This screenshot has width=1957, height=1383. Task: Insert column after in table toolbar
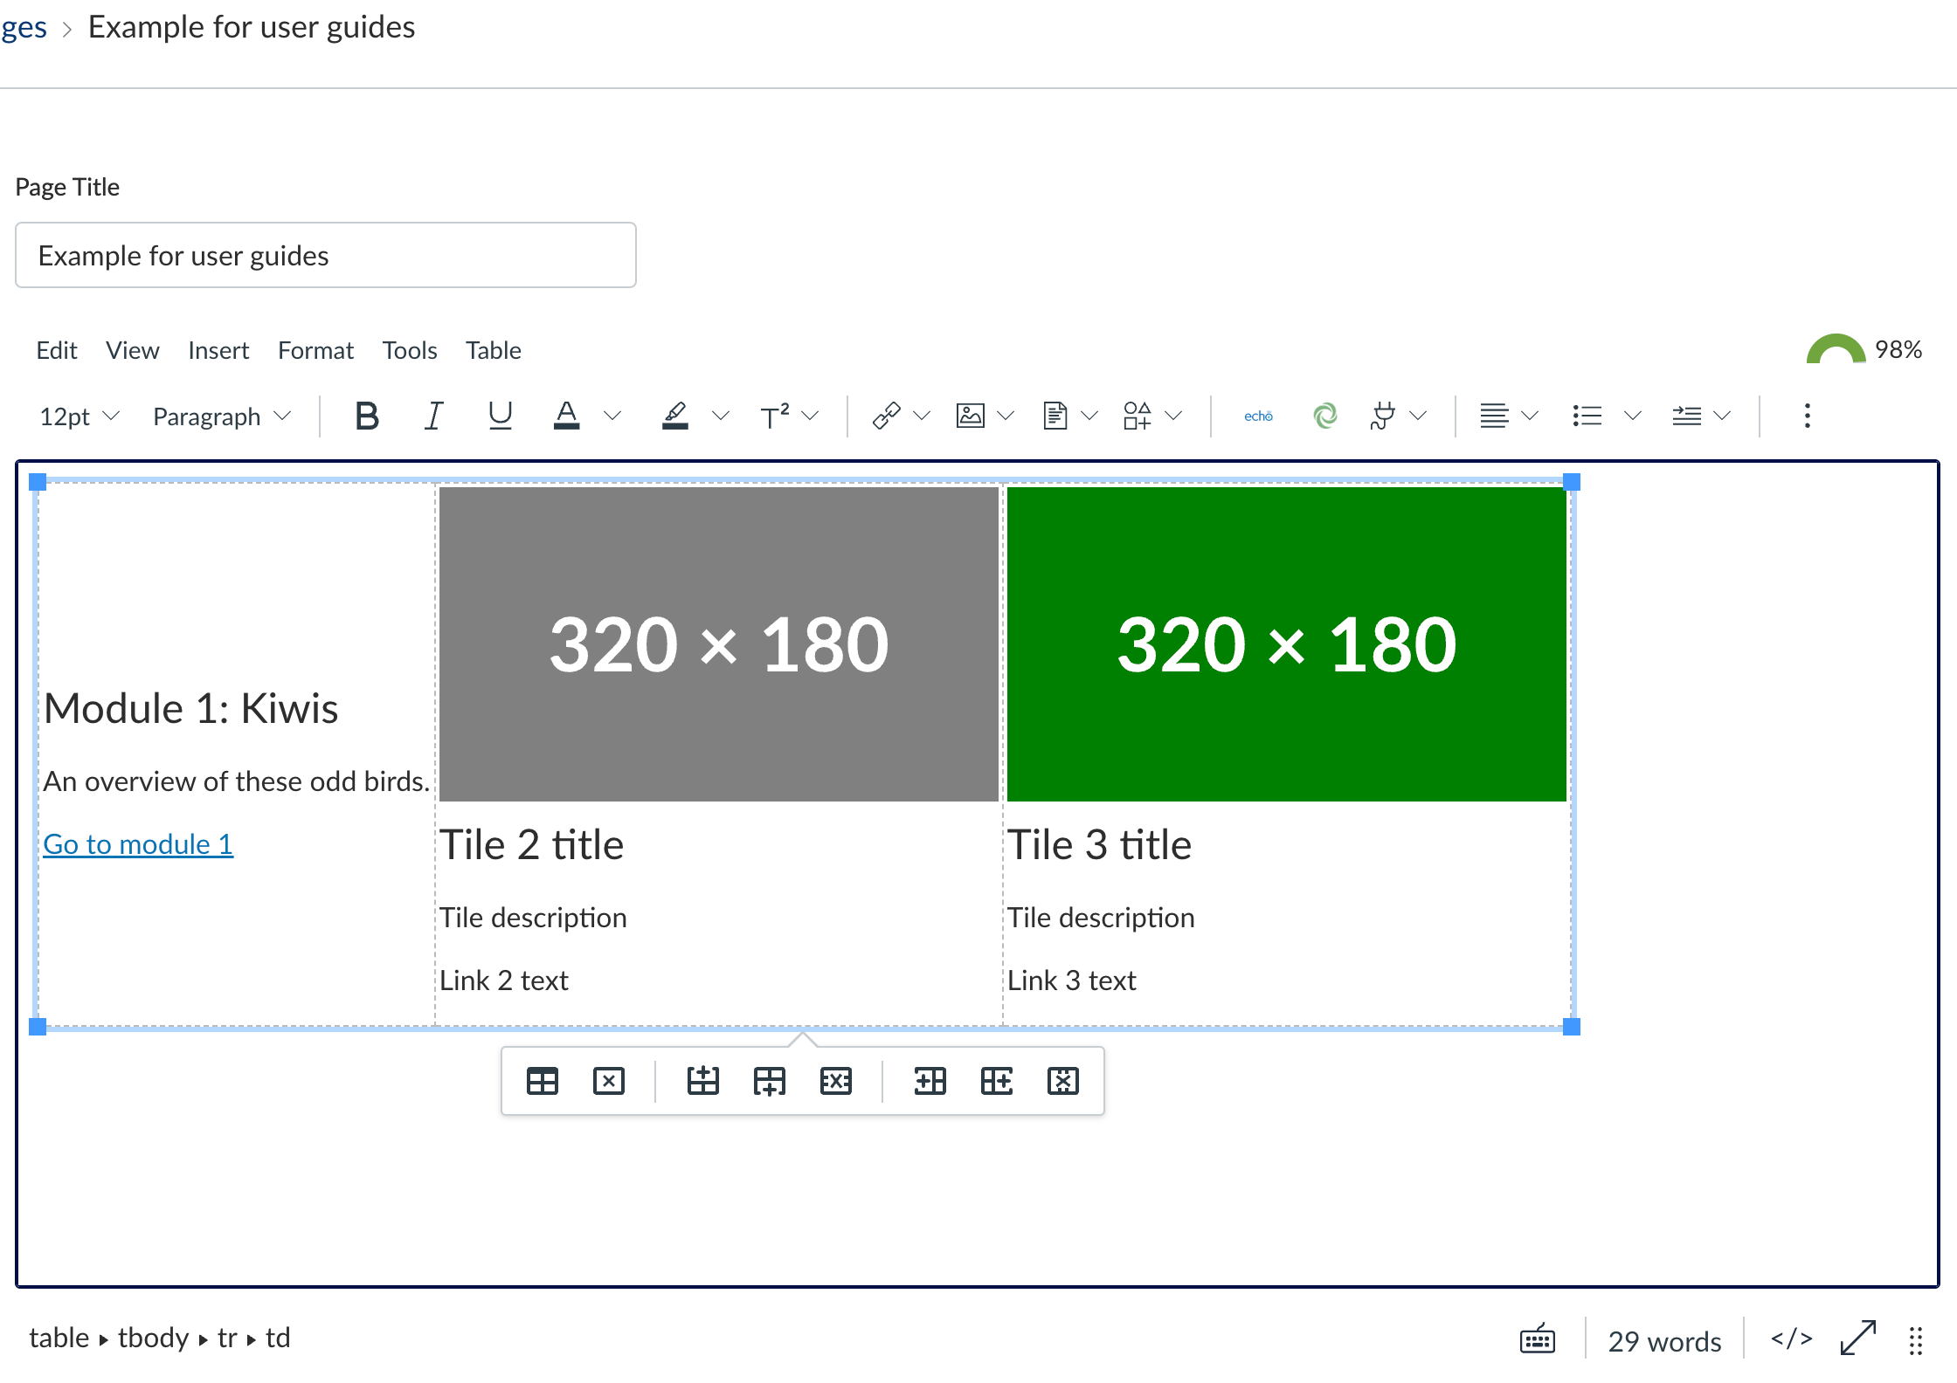pyautogui.click(x=997, y=1082)
